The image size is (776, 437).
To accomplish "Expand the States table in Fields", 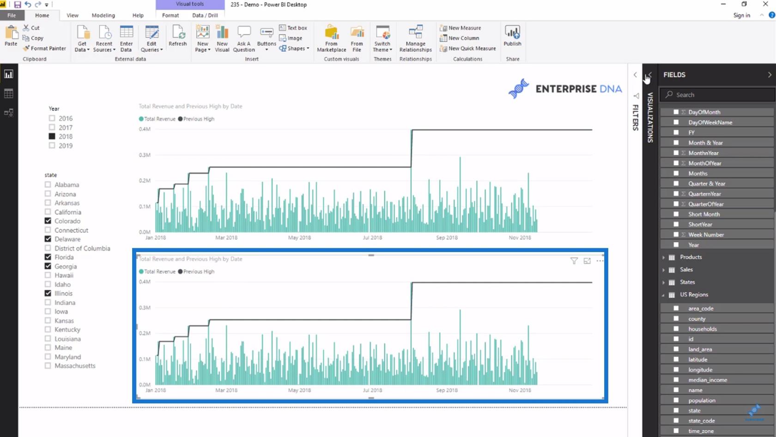I will pos(664,282).
